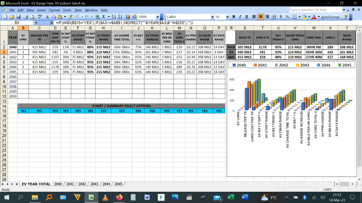Toggle Bold formatting
The height and width of the screenshot is (203, 362).
[234, 17]
